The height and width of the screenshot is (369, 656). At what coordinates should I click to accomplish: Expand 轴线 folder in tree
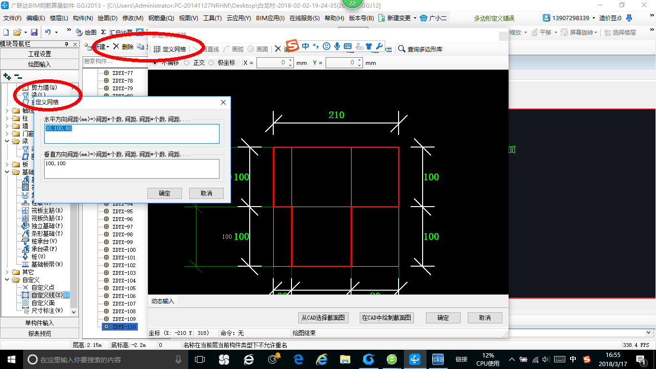click(x=7, y=111)
